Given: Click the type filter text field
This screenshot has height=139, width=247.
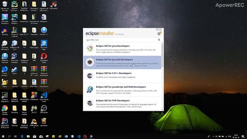Looking at the screenshot, I should (121, 40).
